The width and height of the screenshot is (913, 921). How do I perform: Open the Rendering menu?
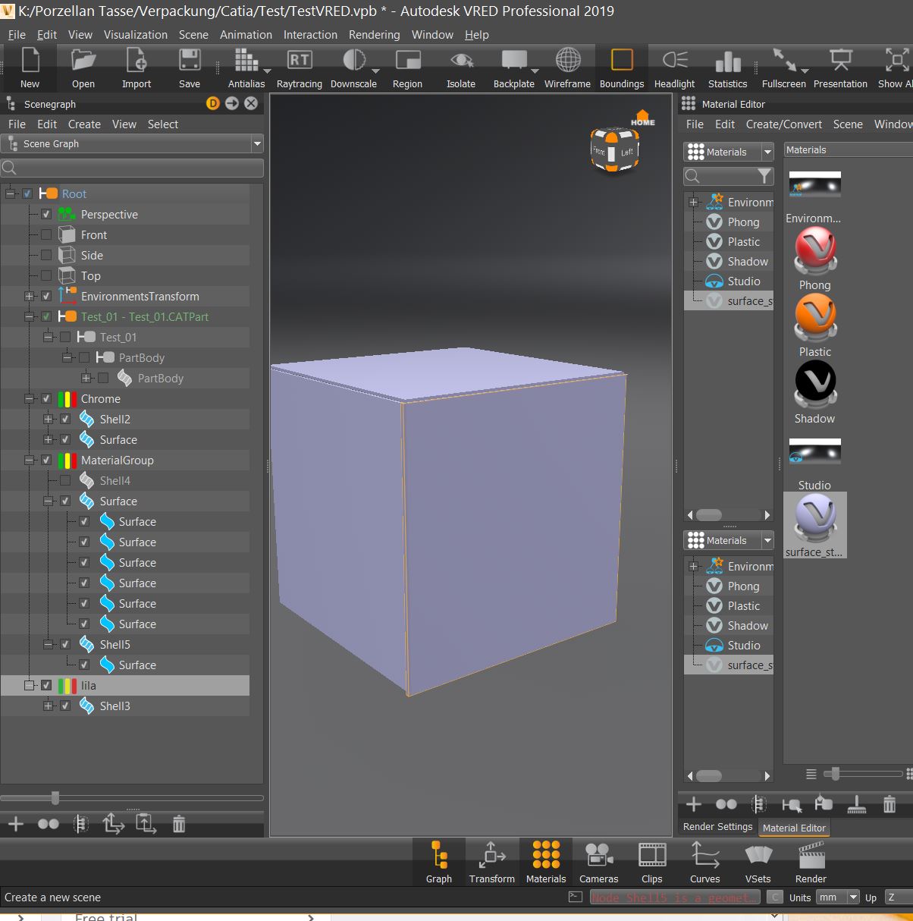click(374, 35)
